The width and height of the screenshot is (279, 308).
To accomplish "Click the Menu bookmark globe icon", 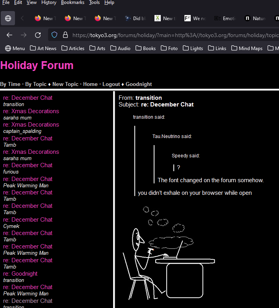I will 8,48.
